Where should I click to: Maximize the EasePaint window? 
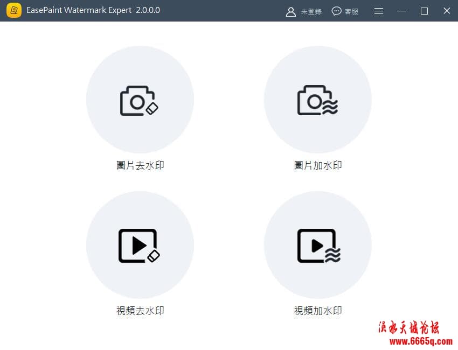pos(424,11)
